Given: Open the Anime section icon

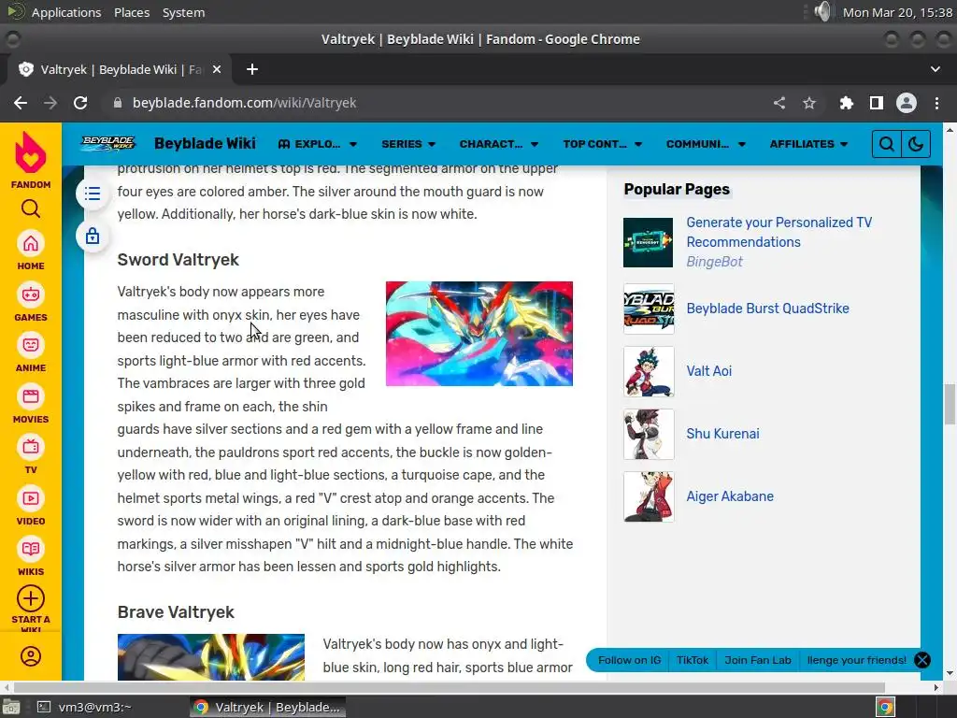Looking at the screenshot, I should tap(31, 346).
